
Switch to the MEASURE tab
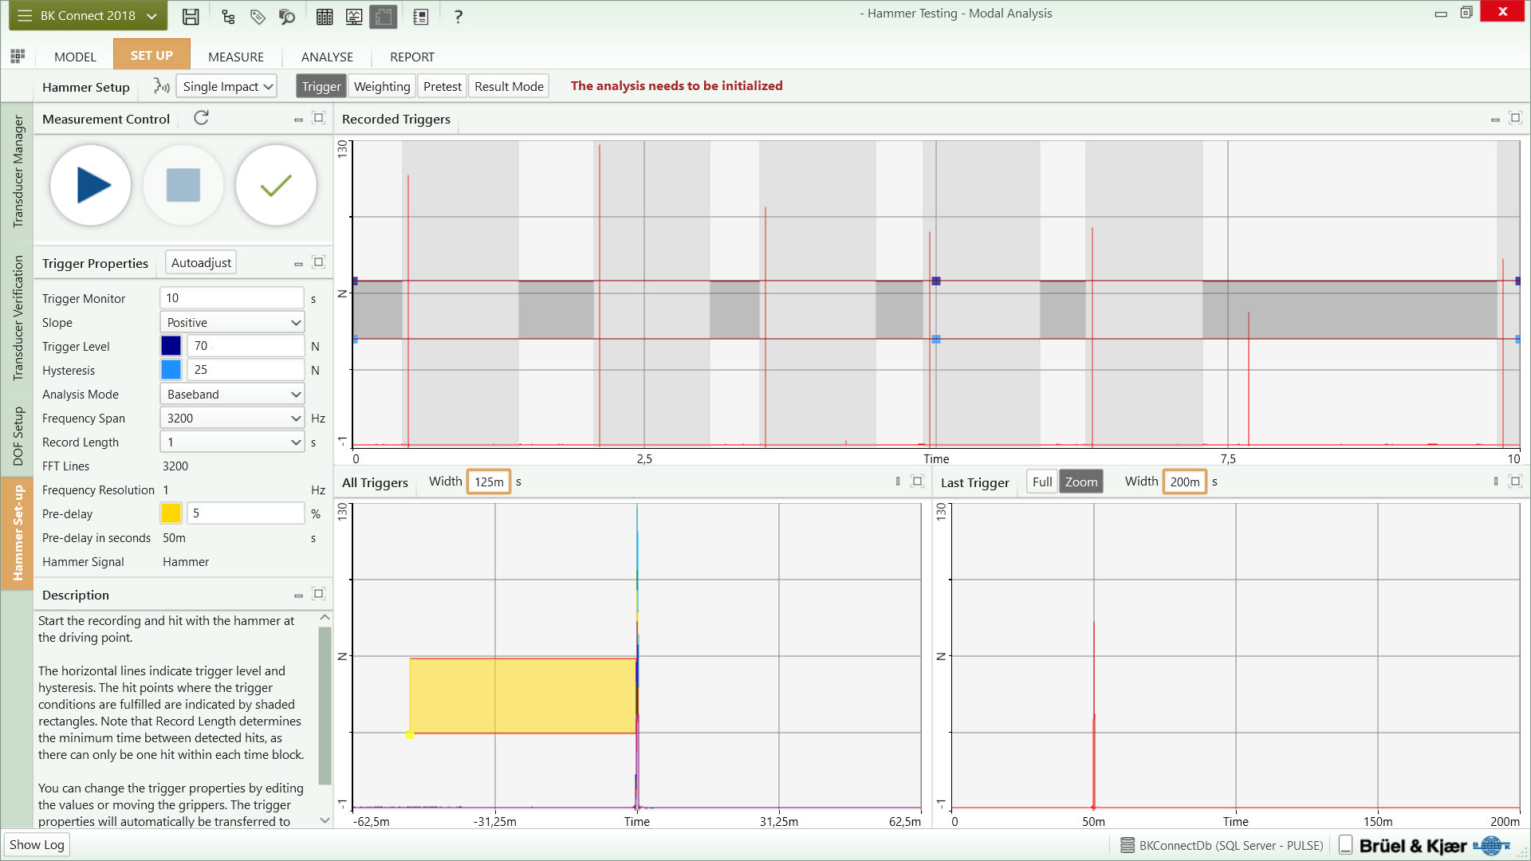235,57
